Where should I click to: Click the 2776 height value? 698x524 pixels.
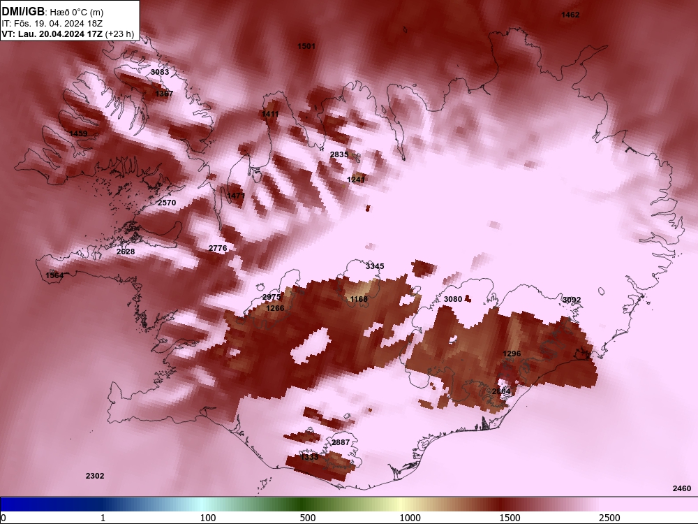[218, 248]
